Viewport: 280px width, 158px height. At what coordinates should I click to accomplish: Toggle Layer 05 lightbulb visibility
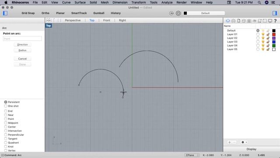coord(263,49)
